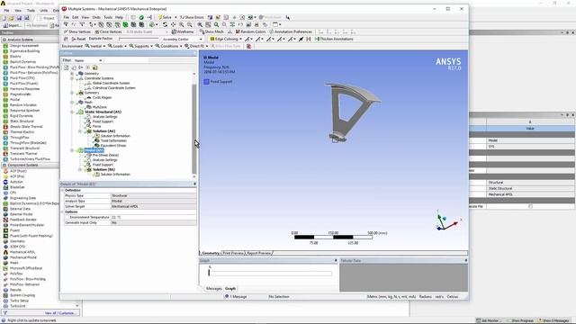
Task: Toggle Wireframe display mode
Action: point(182,32)
